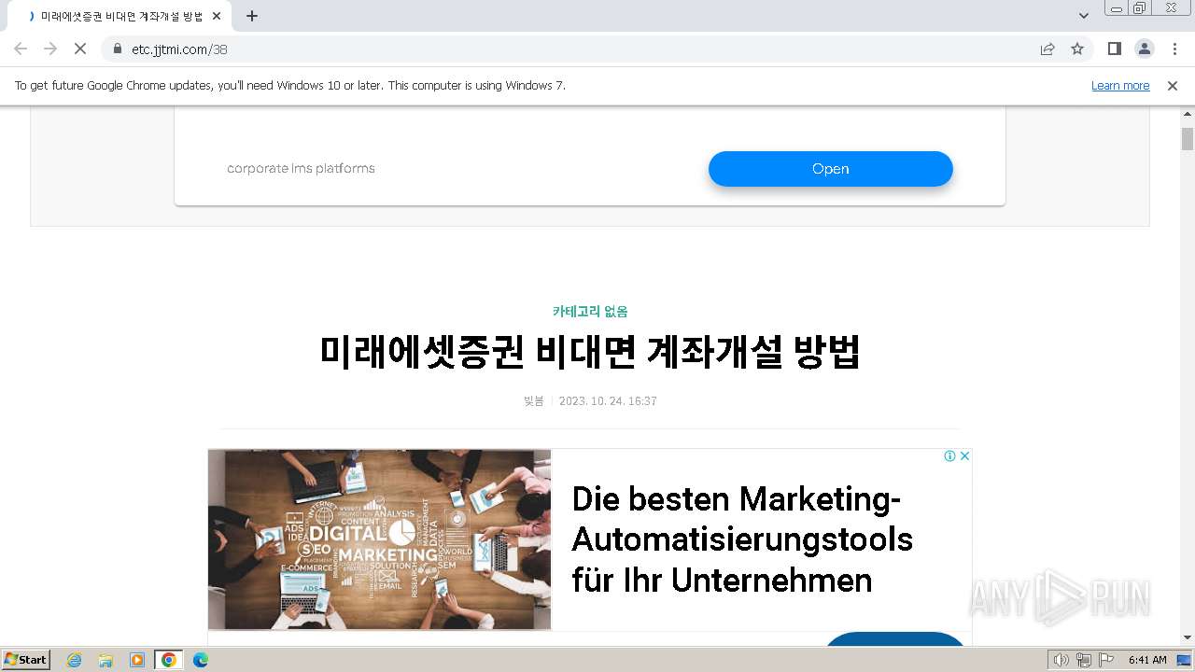Screen dimensions: 1195x672
Task: Stop loading the page
Action: point(80,49)
